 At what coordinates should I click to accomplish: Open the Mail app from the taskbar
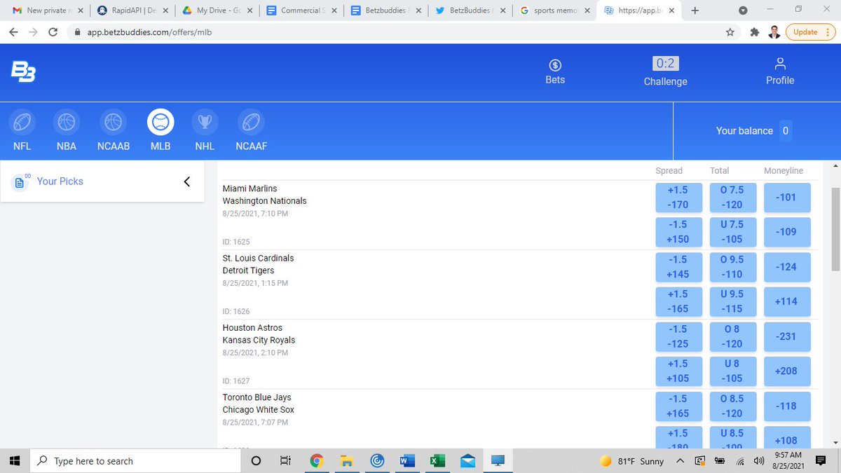467,460
